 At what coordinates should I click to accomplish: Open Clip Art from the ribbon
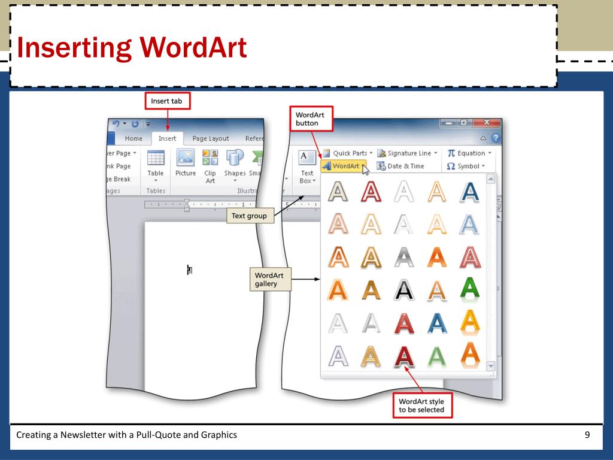(210, 166)
